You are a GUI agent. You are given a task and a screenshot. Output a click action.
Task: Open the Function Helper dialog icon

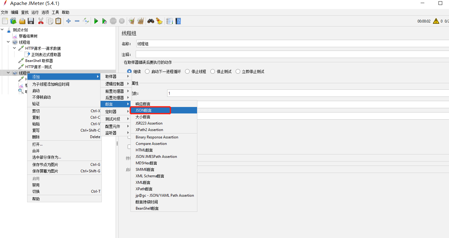[x=169, y=21]
